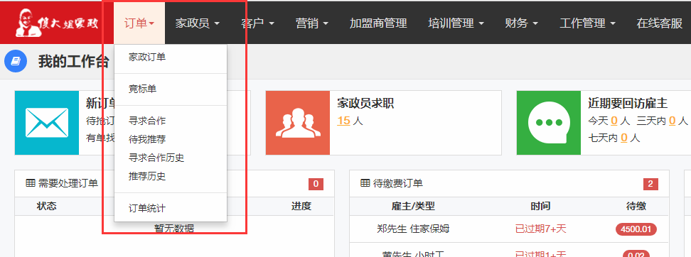Click the 今天 revisit count link
Viewport: 691px width, 257px height.
pos(614,121)
